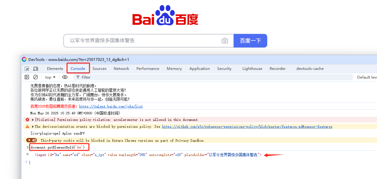This screenshot has height=179, width=377.
Task: Open the github webappsec-permissions-policy link
Action: pos(247,126)
